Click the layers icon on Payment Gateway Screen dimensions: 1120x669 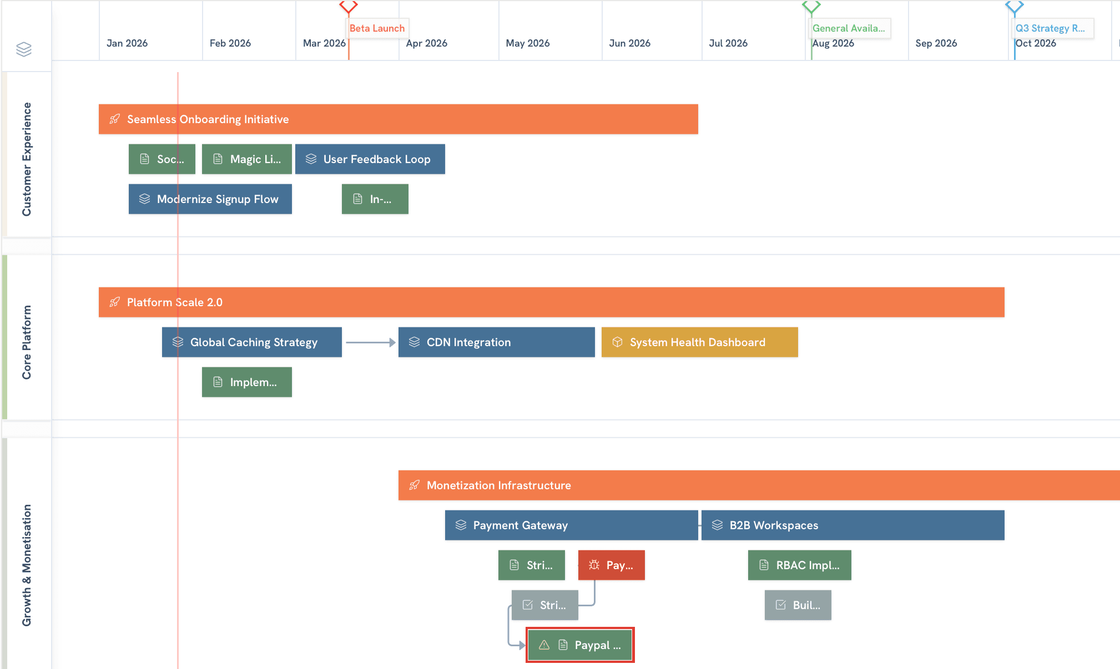pyautogui.click(x=461, y=525)
